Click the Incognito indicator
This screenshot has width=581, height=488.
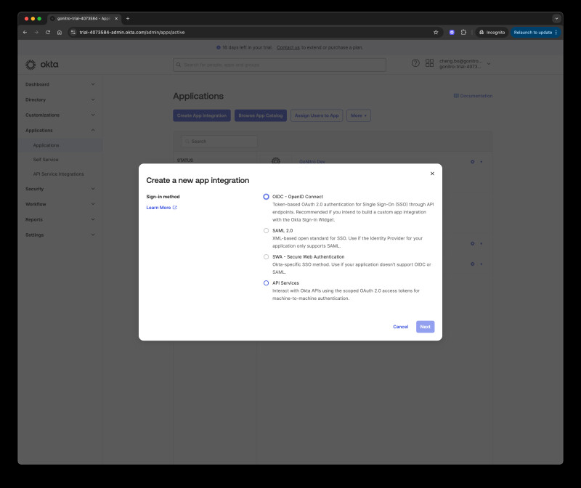(x=492, y=33)
